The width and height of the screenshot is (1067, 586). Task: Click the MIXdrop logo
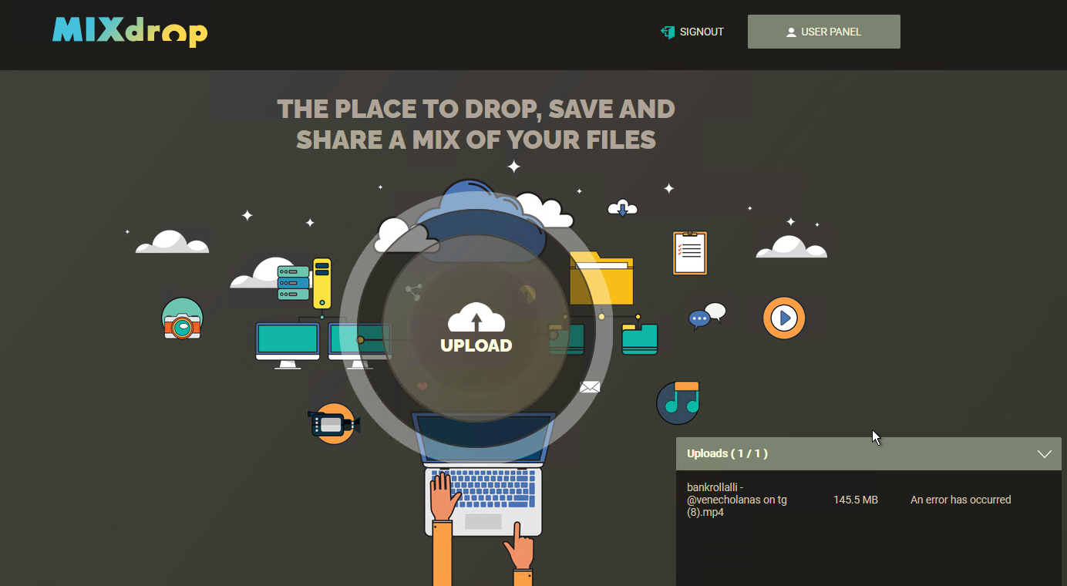pos(130,31)
